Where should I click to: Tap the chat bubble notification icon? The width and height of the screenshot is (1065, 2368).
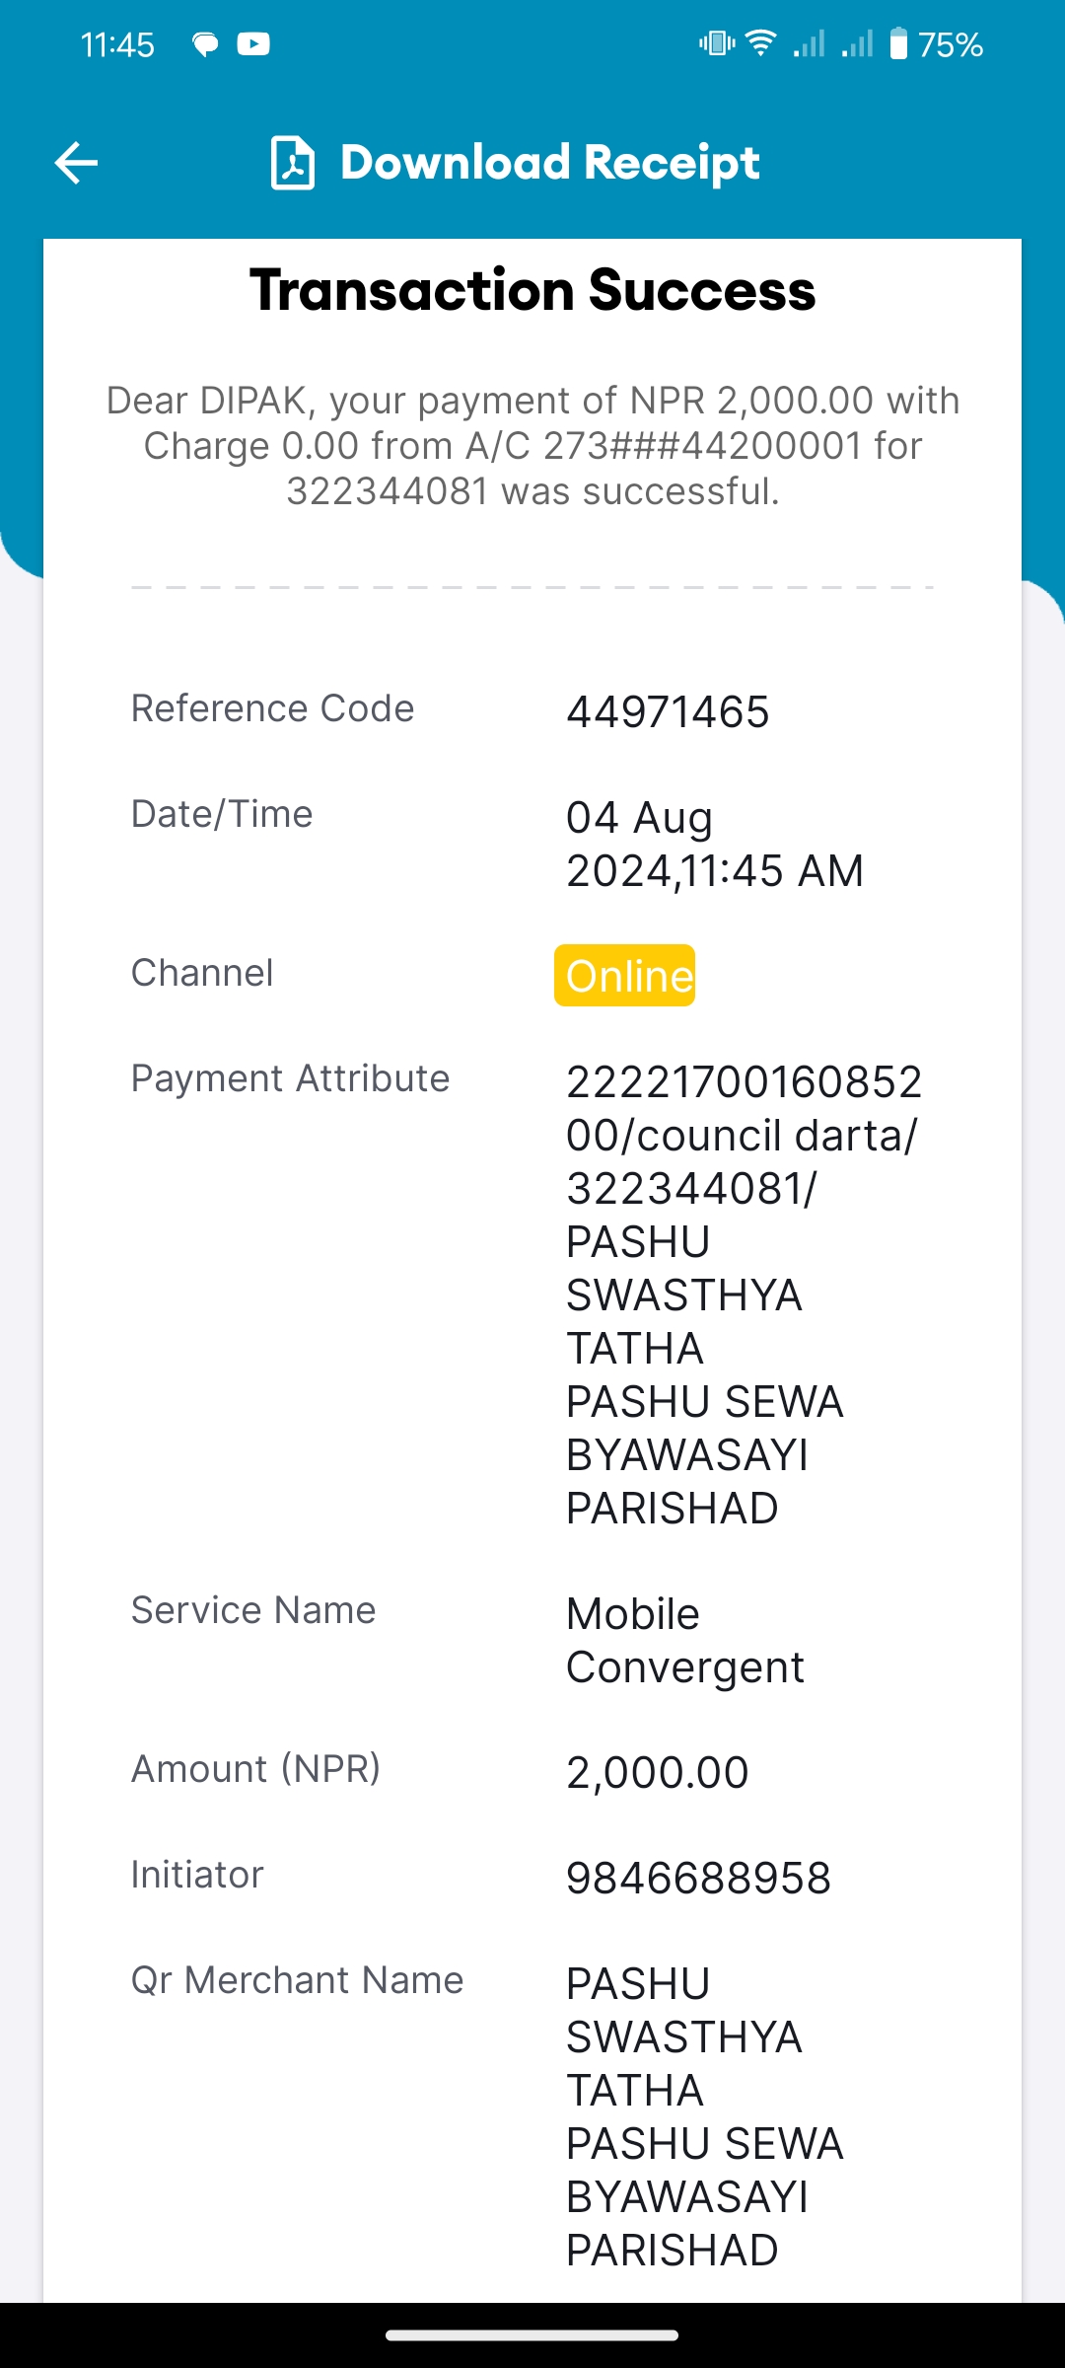coord(205,44)
